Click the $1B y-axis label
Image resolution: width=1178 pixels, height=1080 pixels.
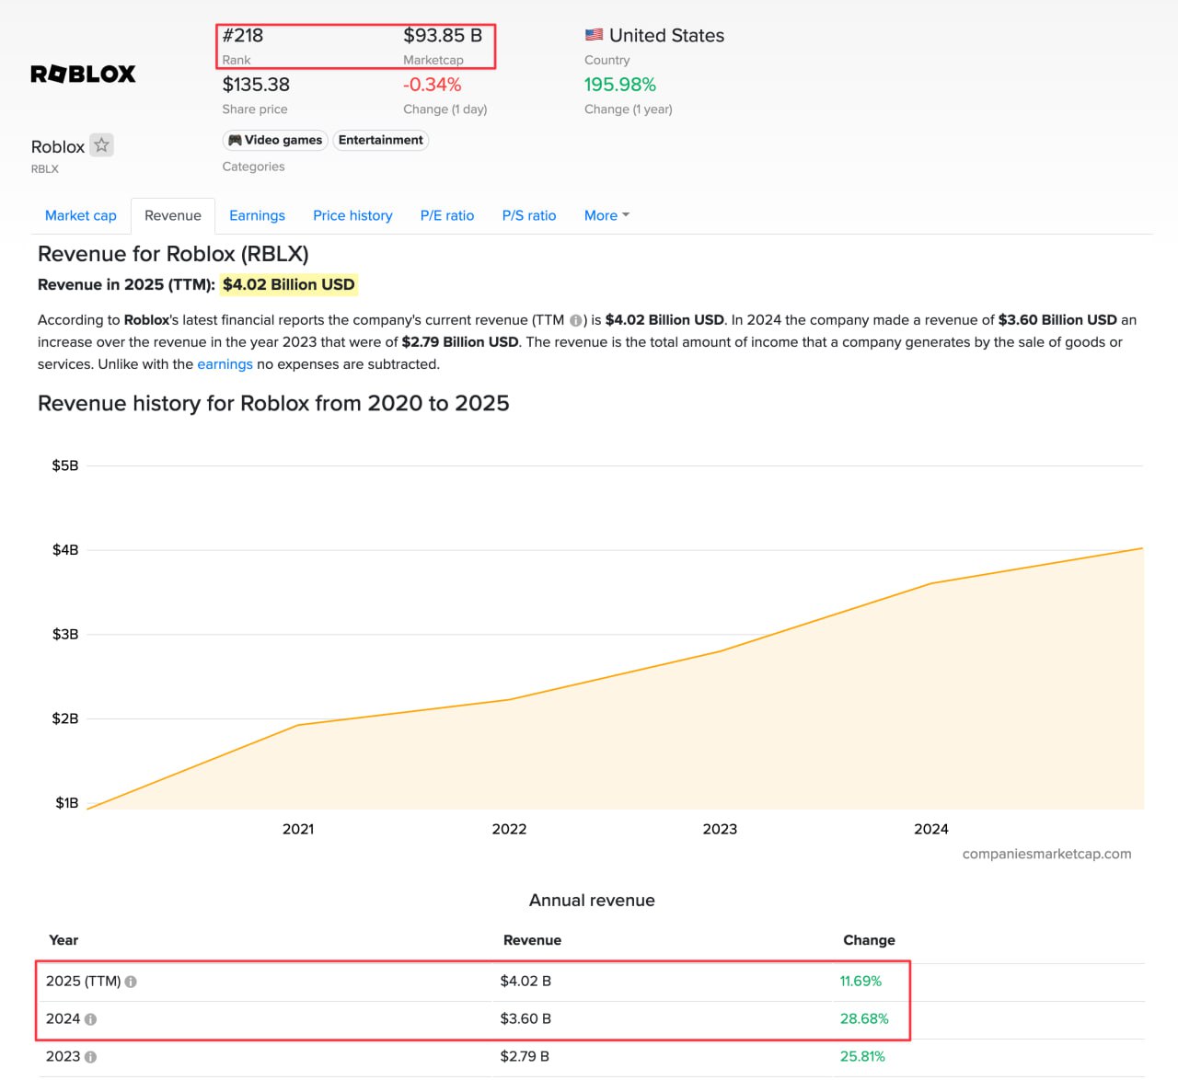click(x=67, y=803)
